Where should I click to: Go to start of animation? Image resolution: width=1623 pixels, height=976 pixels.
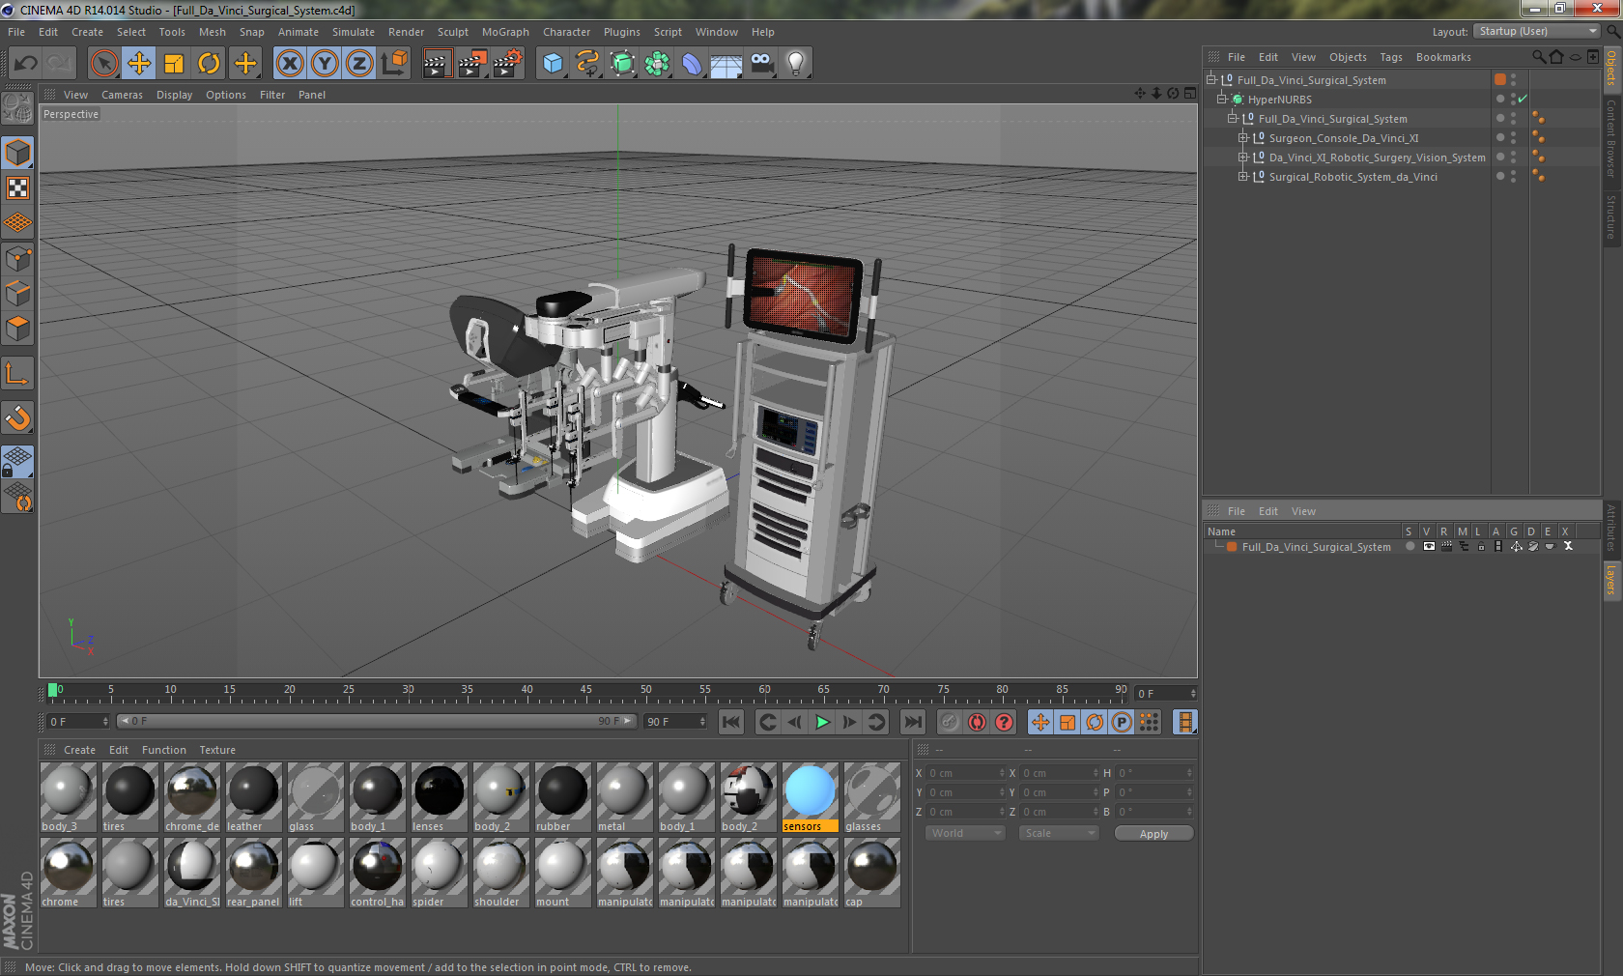[731, 722]
